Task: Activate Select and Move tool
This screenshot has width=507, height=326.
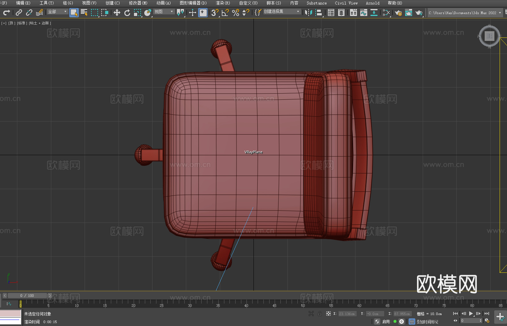Action: pyautogui.click(x=117, y=13)
